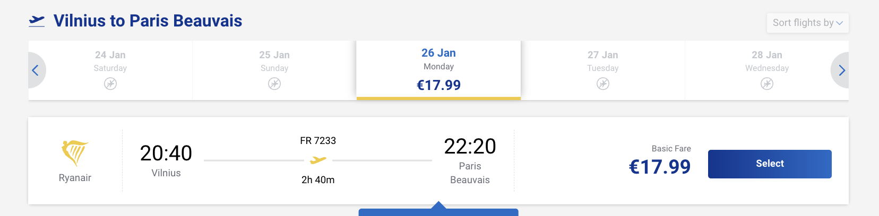Viewport: 879px width, 216px height.
Task: Show earlier dates with the left arrow
Action: 36,70
